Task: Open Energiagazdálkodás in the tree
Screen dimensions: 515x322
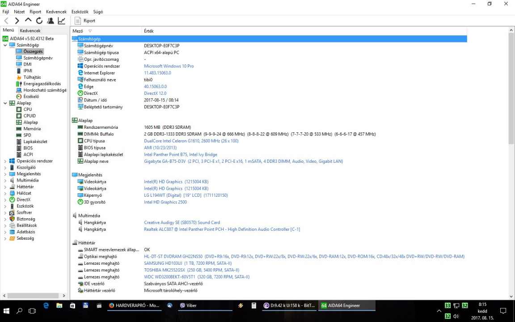Action: pos(42,84)
